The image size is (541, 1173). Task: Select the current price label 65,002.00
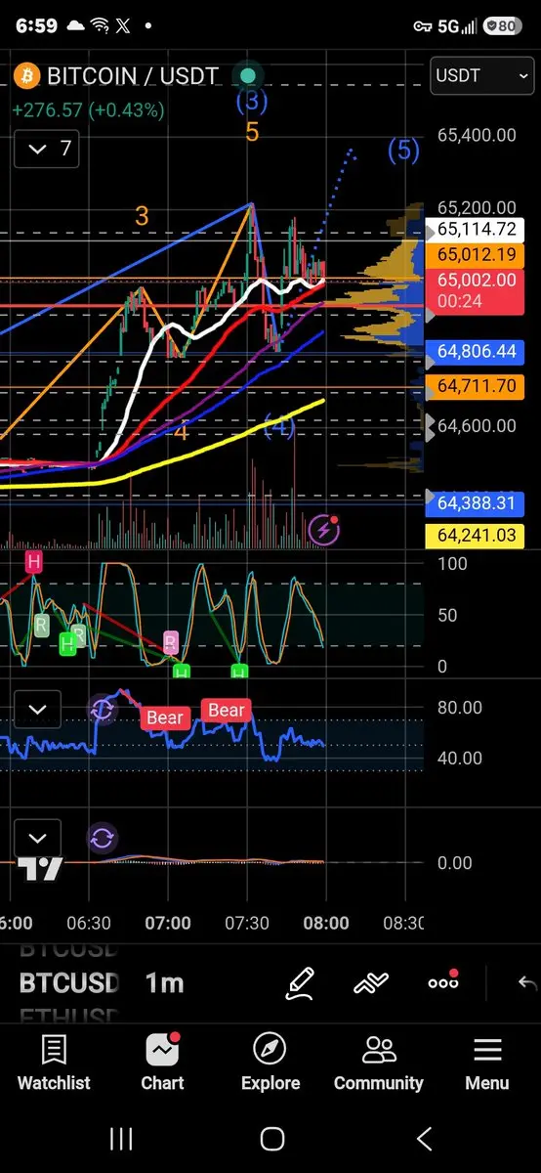477,289
